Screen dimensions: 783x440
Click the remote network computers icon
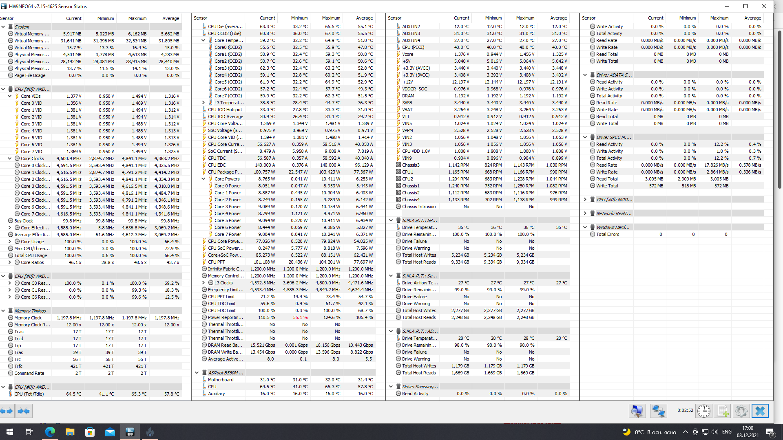point(658,411)
